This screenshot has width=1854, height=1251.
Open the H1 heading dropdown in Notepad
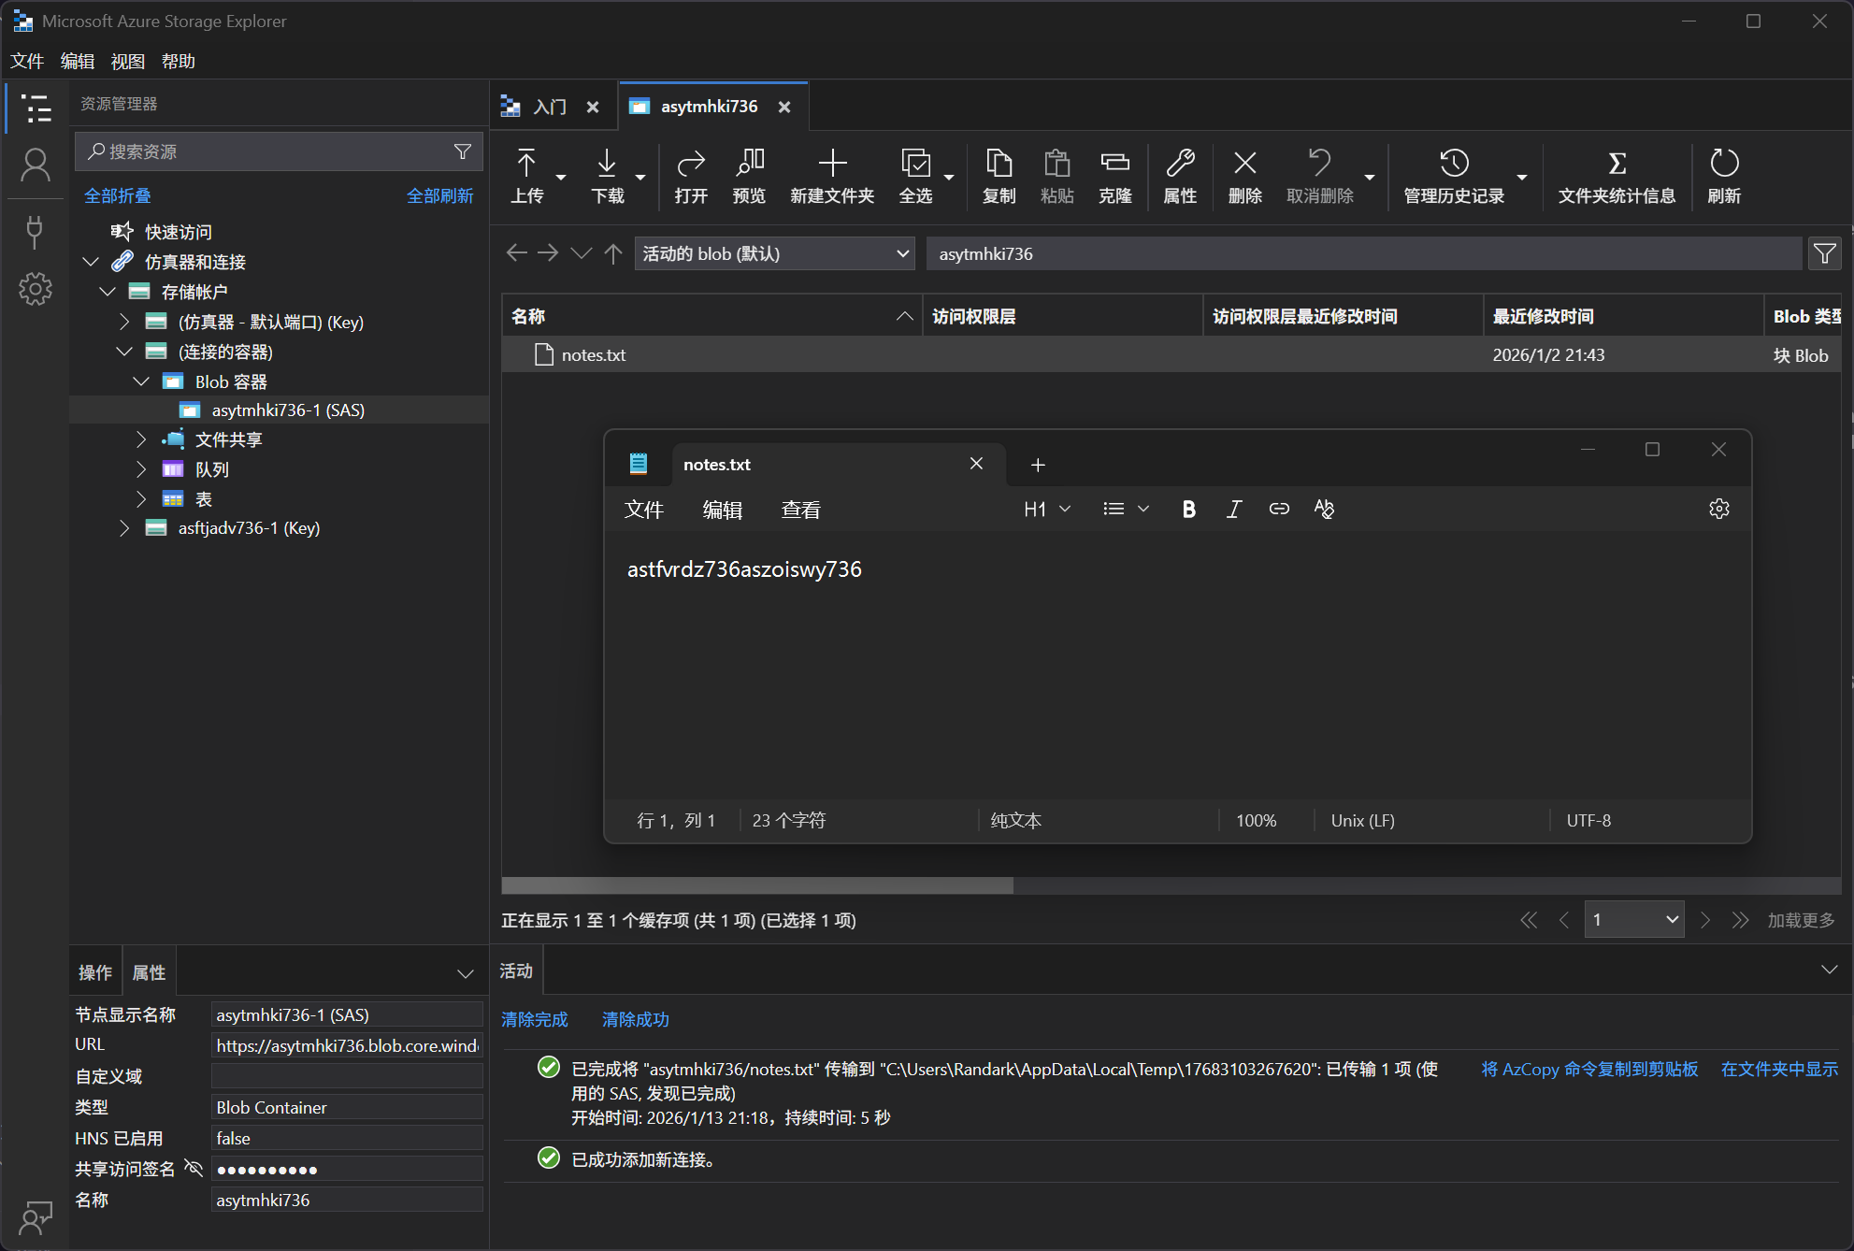[x=1046, y=509]
